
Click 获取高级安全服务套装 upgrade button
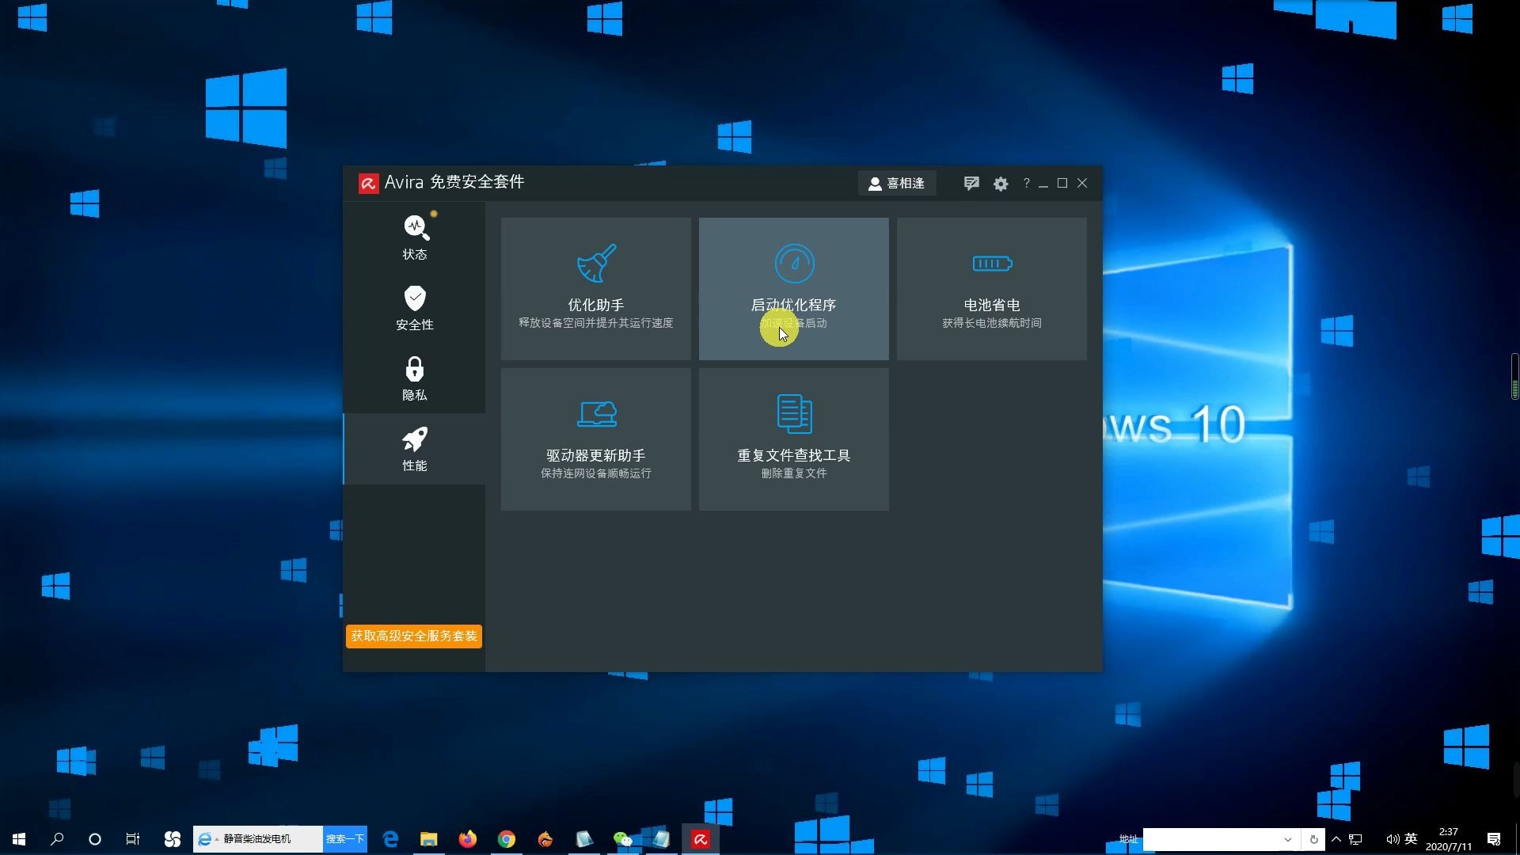point(414,636)
